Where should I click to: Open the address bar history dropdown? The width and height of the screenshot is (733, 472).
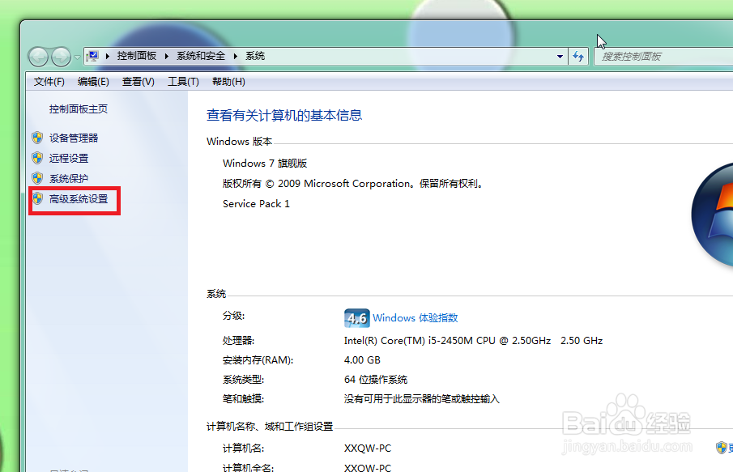click(560, 57)
